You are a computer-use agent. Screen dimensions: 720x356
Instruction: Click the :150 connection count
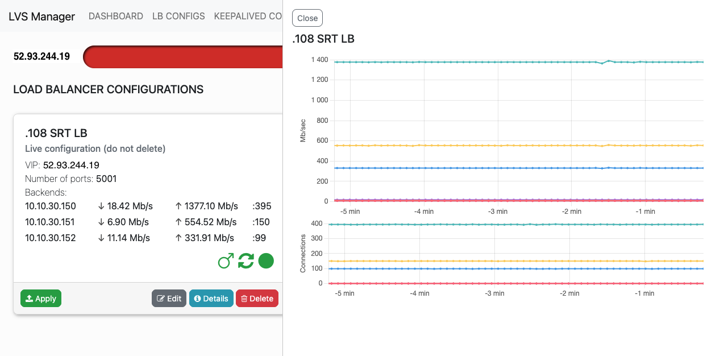[x=261, y=222]
